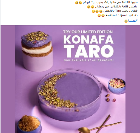Click 'Now available at all branches!' text

[x=89, y=60]
